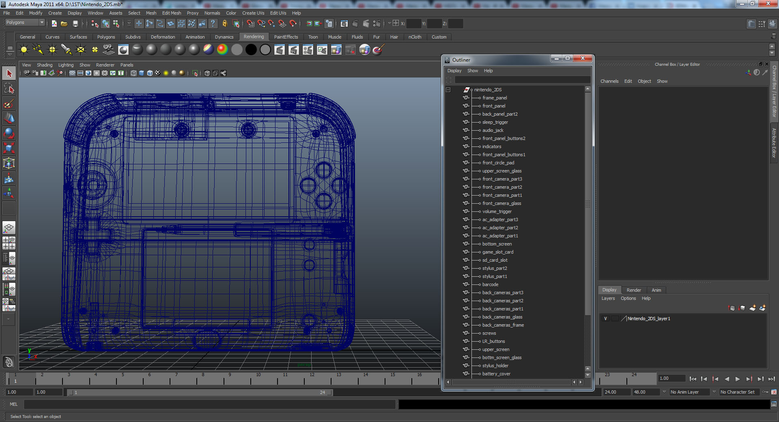Select bottom_screen in the Outliner

click(x=497, y=244)
